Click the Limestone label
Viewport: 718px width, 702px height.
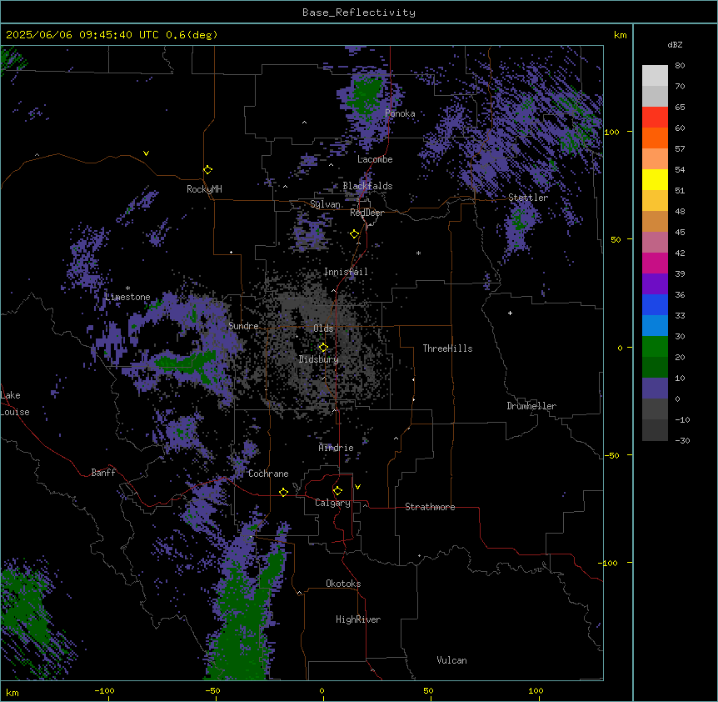(127, 297)
